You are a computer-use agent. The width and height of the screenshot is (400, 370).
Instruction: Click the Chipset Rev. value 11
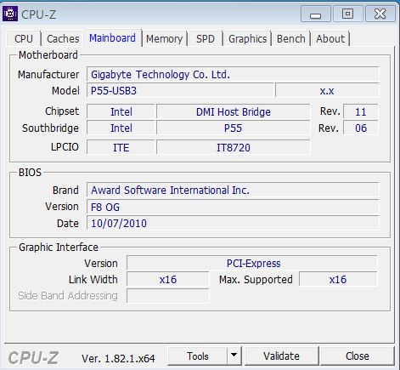[x=361, y=111]
